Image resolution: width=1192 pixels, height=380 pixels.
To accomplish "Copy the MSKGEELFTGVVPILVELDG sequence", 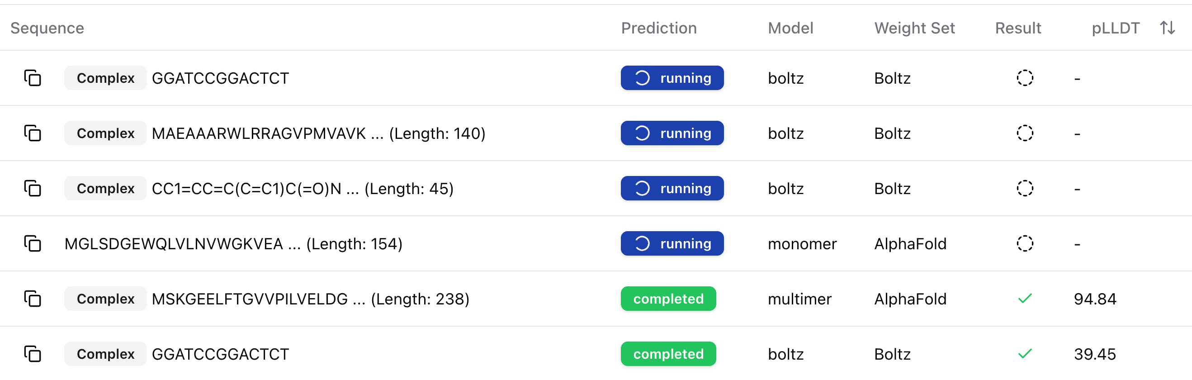I will click(33, 299).
